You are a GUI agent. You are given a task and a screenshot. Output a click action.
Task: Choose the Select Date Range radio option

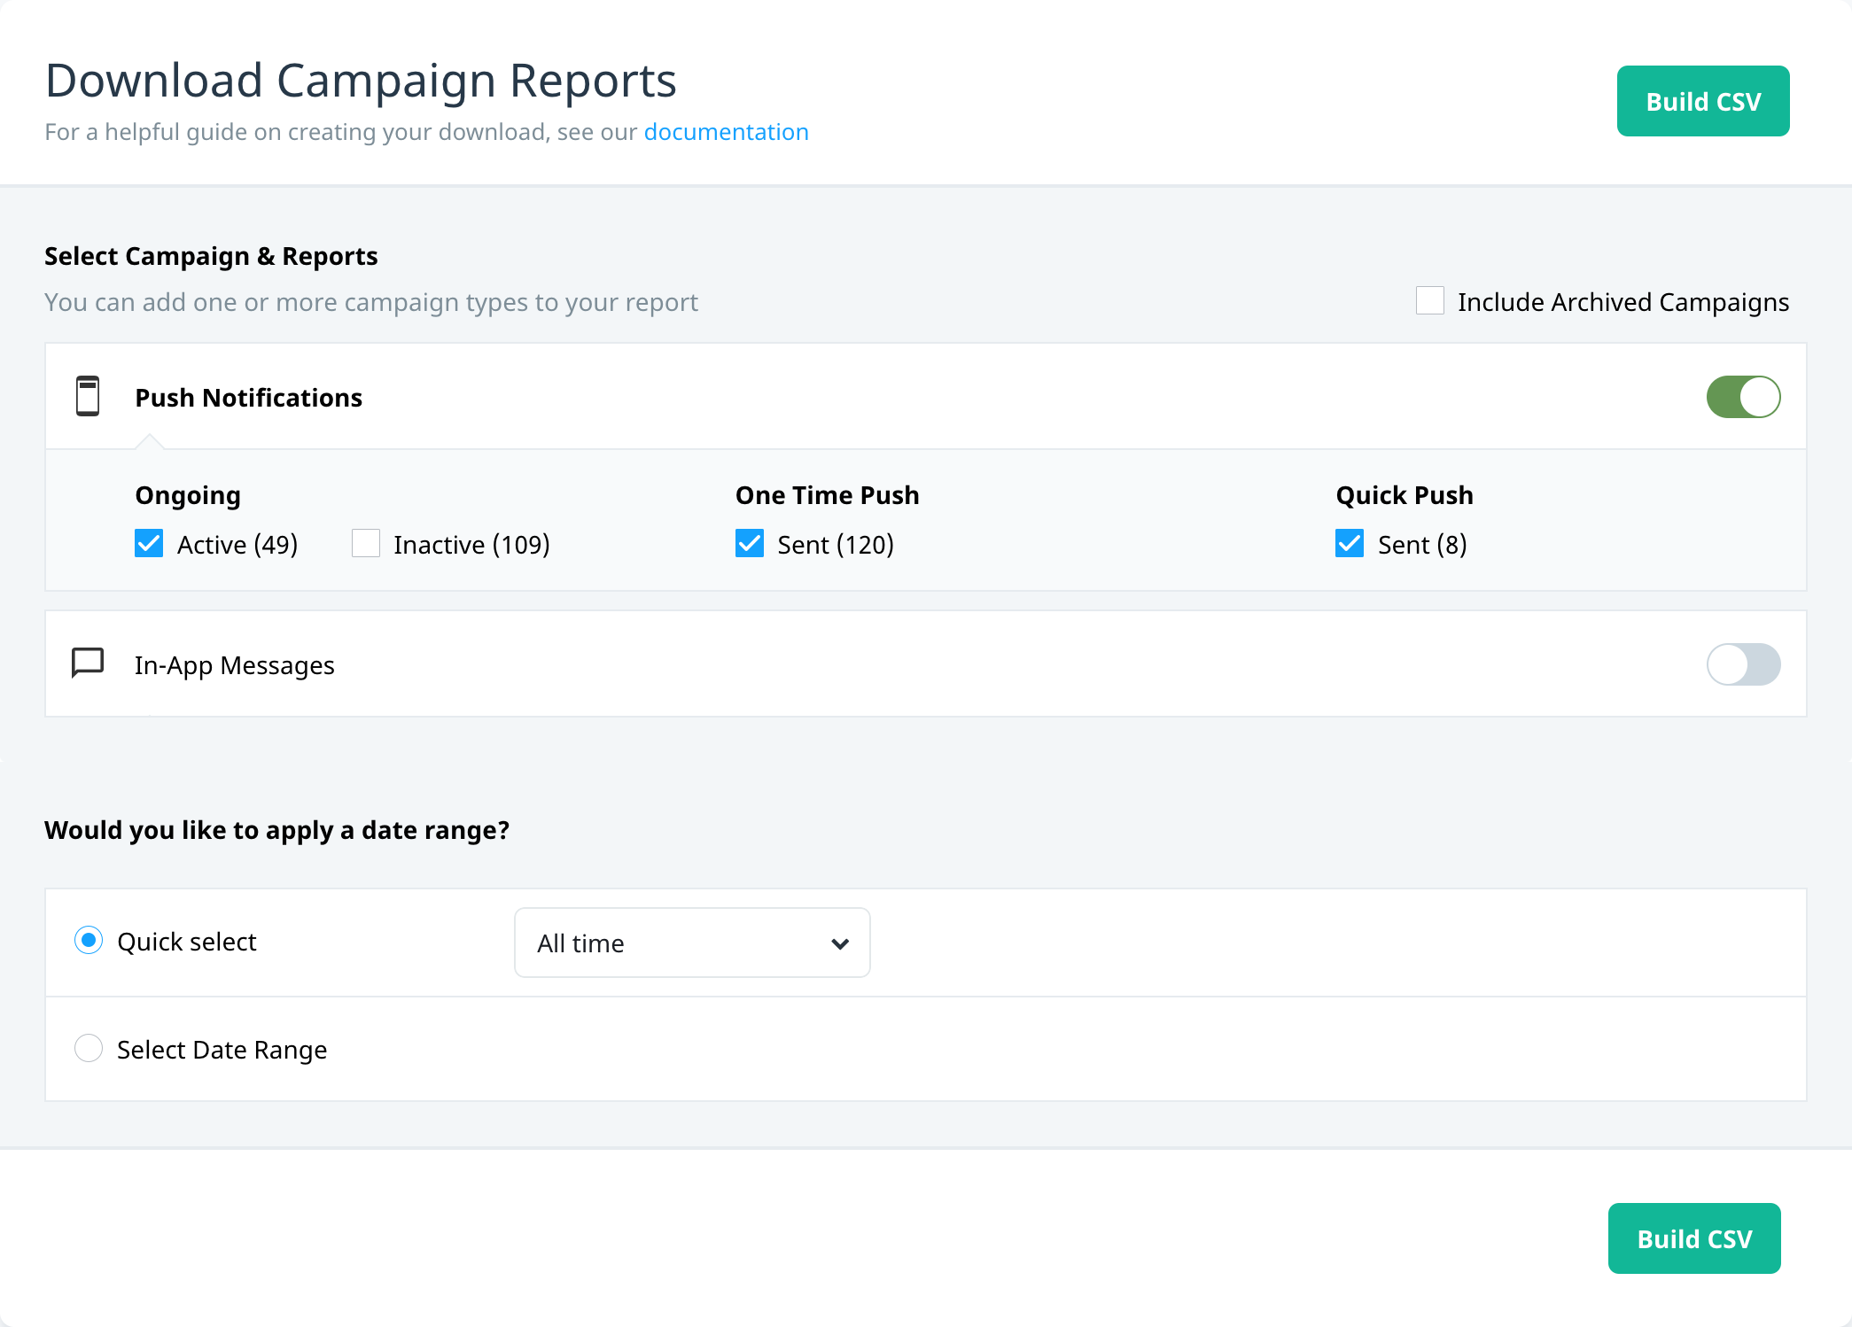[89, 1048]
